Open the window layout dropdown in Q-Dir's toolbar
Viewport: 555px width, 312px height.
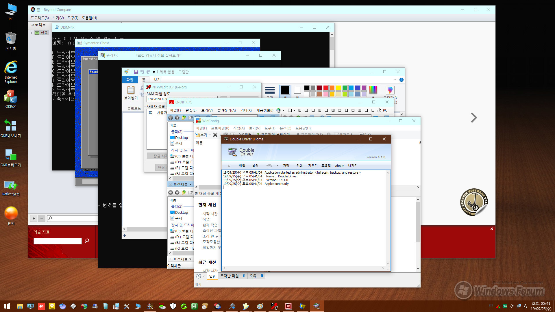(x=294, y=110)
